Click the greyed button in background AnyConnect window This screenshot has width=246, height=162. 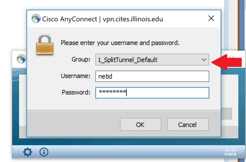point(226,113)
